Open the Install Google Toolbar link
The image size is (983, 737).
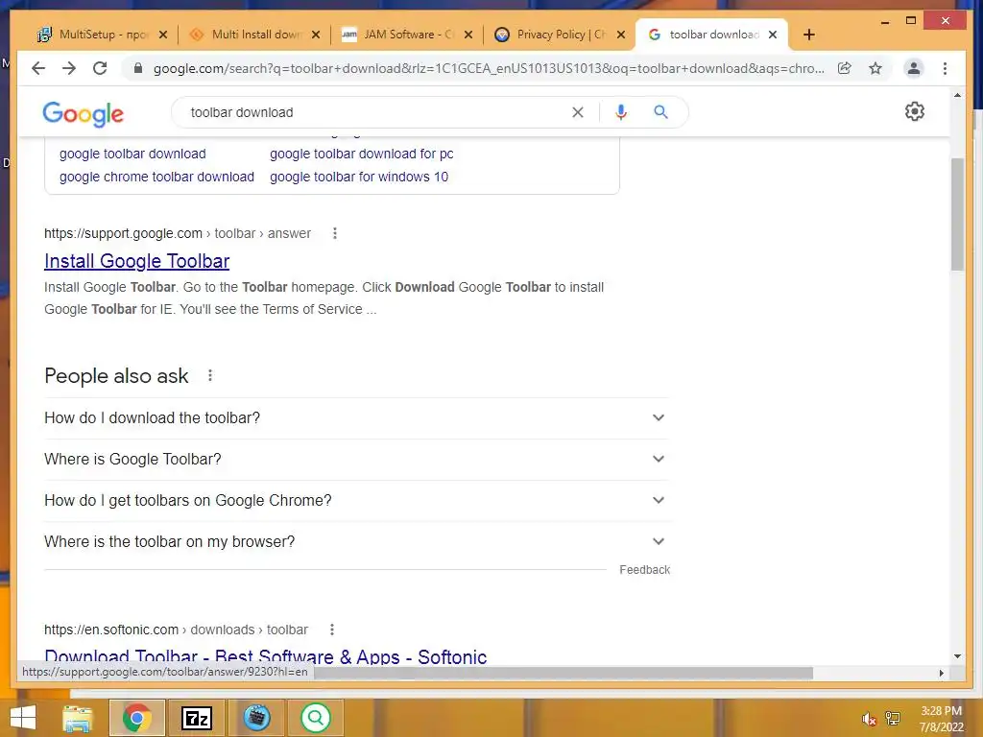pyautogui.click(x=136, y=261)
